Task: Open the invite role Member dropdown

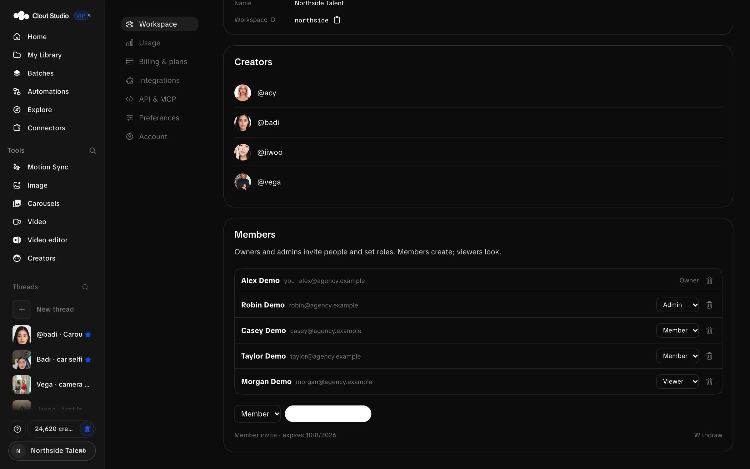Action: pyautogui.click(x=257, y=414)
